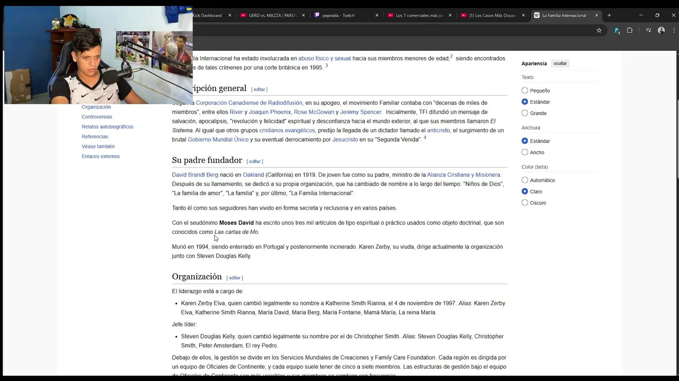Bookmark this page with the star icon
Screen dimensions: 679x381
(599, 30)
